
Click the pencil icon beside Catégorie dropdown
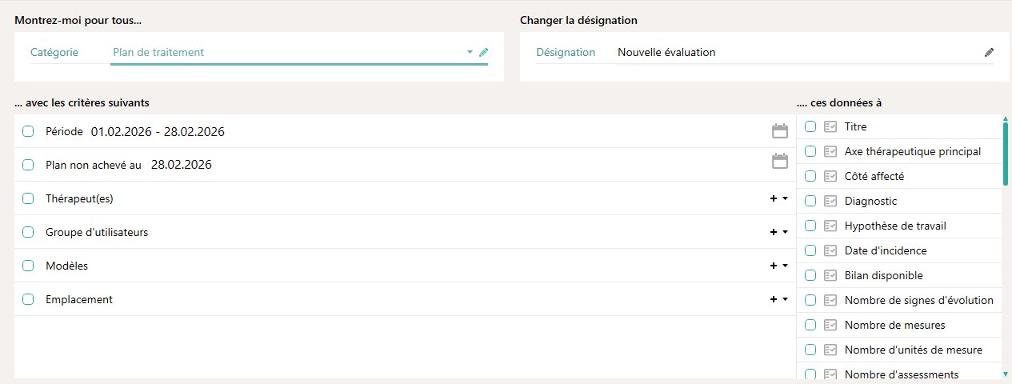[x=483, y=53]
